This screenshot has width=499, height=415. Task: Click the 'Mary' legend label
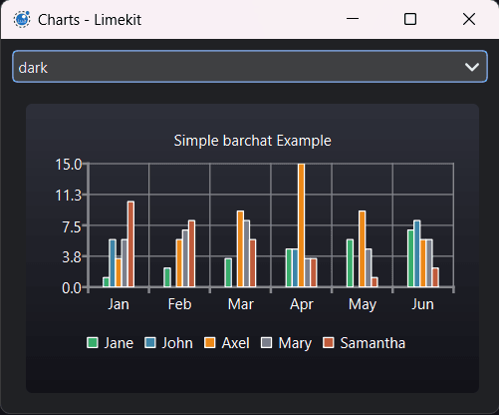click(x=295, y=343)
